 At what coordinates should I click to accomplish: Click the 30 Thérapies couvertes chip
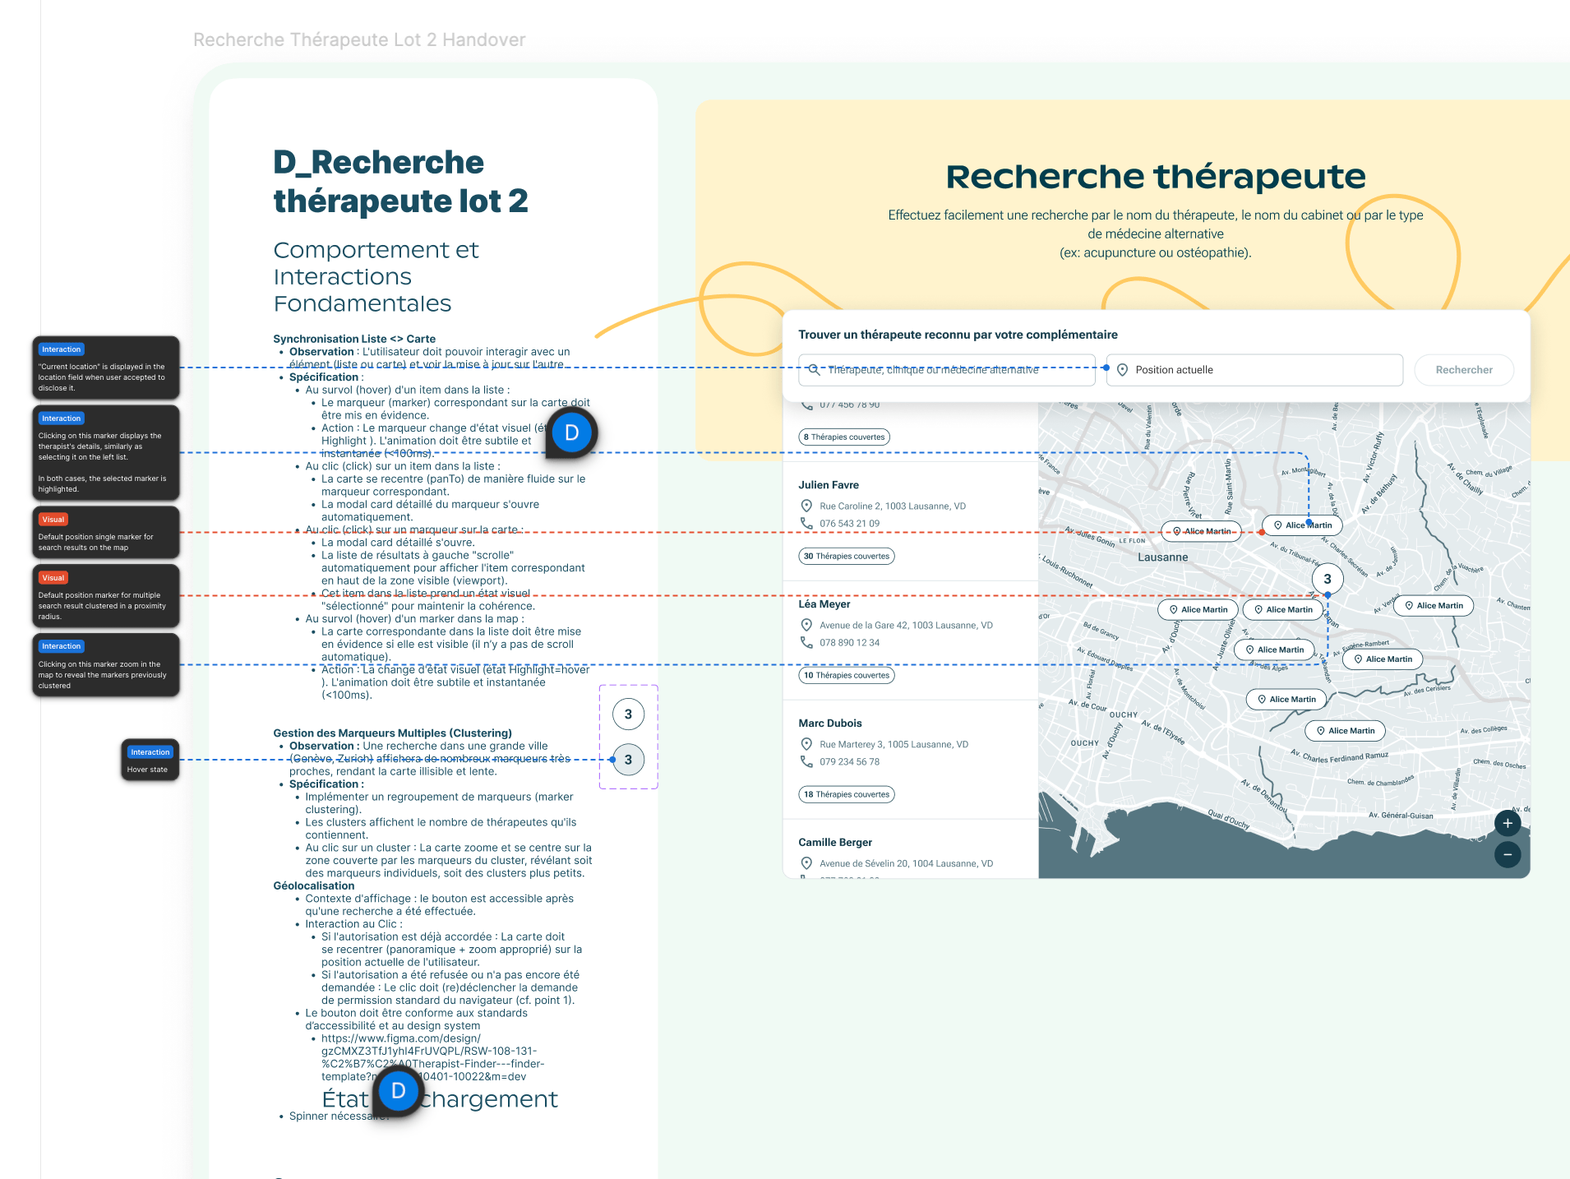pyautogui.click(x=846, y=557)
